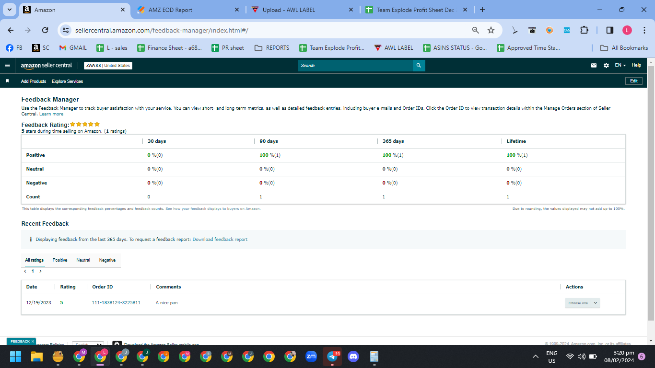
Task: Open the Choose one actions dropdown
Action: 582,303
